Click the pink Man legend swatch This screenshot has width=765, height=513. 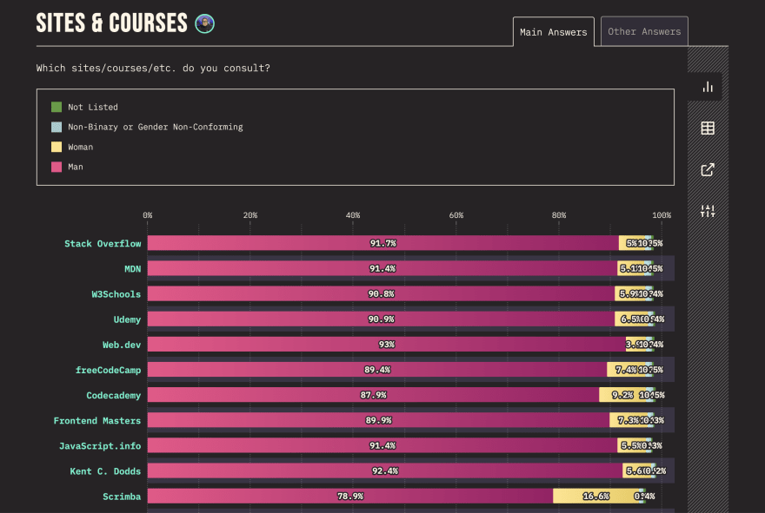click(57, 167)
